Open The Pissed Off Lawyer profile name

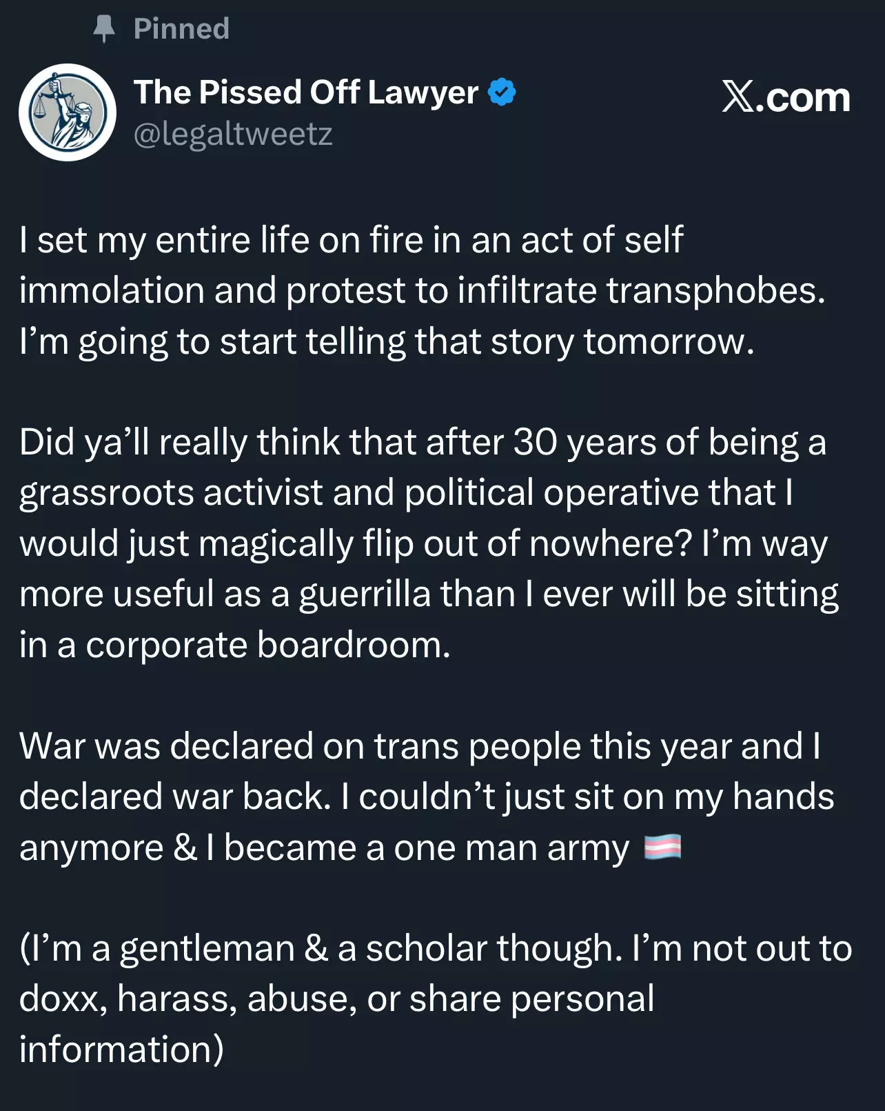tap(306, 92)
